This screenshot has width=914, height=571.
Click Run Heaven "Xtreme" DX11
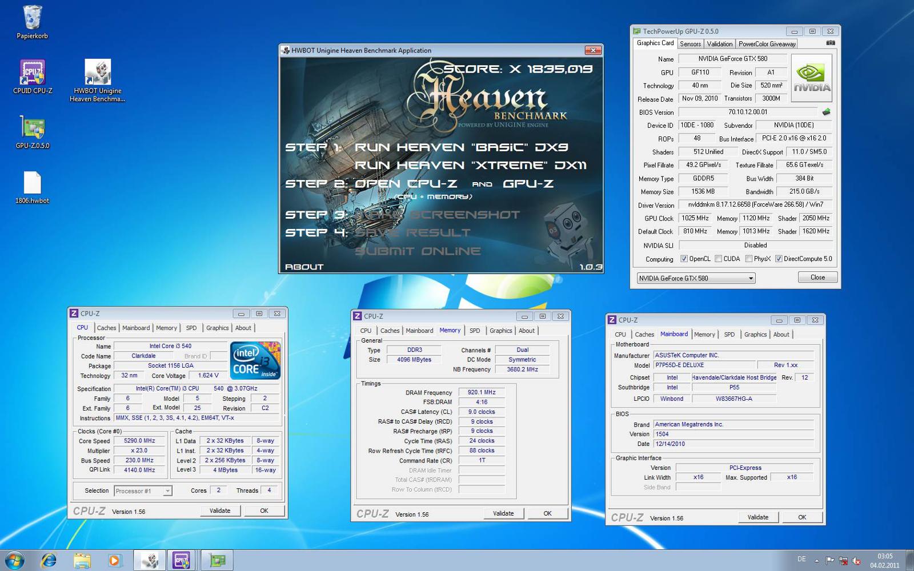click(471, 166)
